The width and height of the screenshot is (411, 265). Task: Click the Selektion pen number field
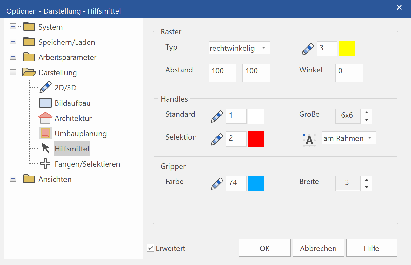point(236,139)
